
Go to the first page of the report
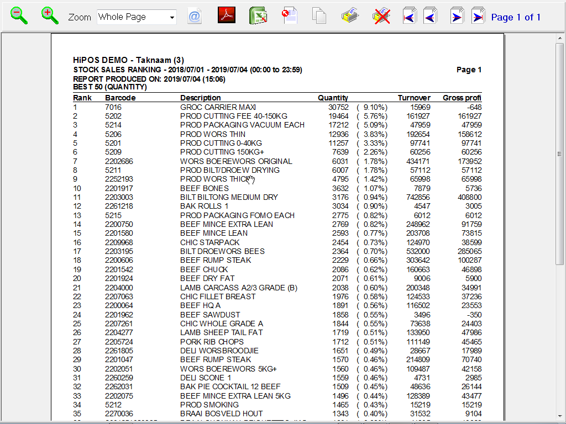pos(410,16)
